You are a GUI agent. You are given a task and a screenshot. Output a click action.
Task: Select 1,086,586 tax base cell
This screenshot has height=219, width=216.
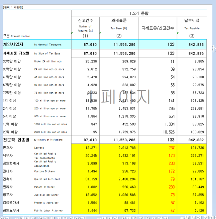(127, 195)
